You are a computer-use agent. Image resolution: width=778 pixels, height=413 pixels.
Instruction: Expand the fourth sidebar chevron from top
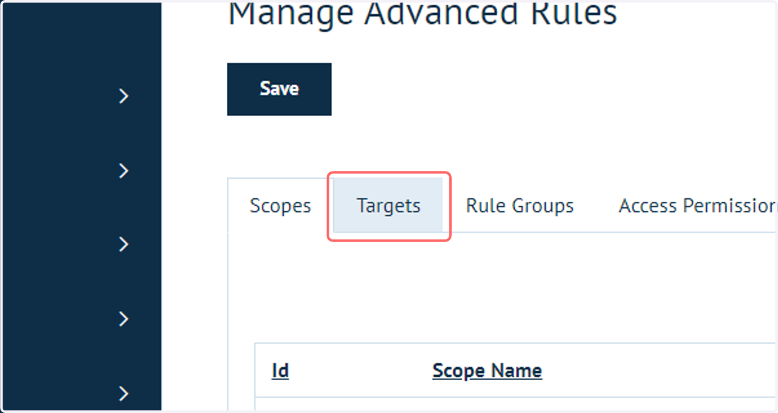(124, 319)
